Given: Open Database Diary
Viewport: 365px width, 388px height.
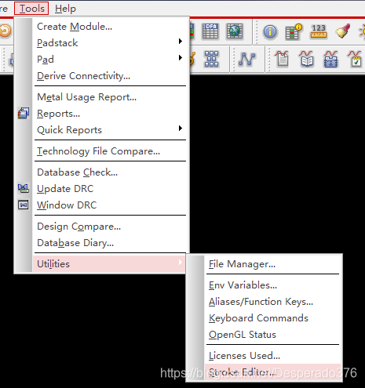Looking at the screenshot, I should tap(110, 243).
